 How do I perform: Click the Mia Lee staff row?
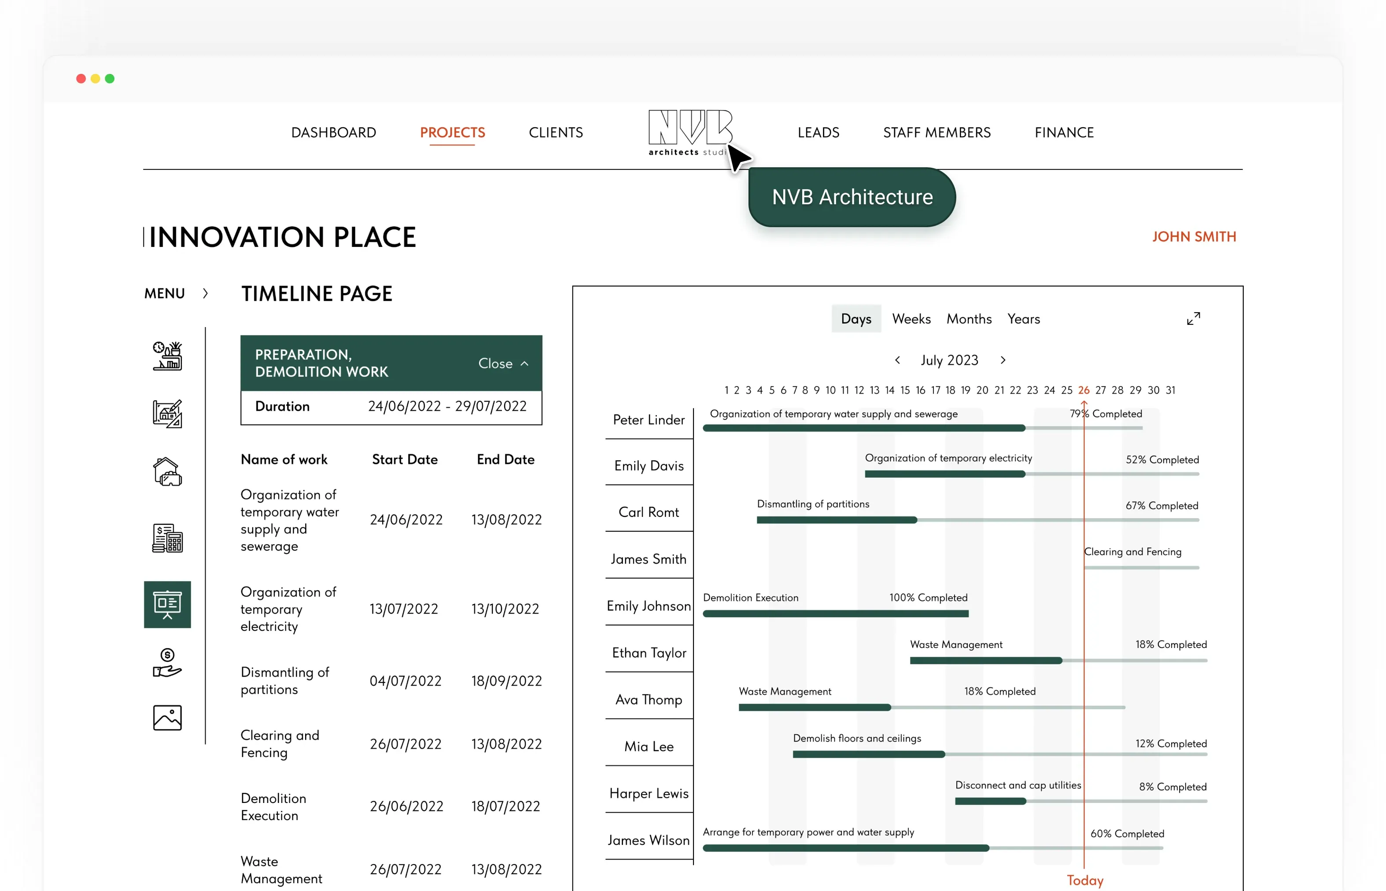click(649, 746)
